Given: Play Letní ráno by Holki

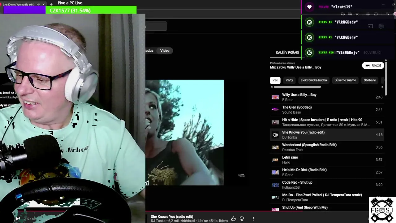Looking at the screenshot, I should click(x=327, y=160).
